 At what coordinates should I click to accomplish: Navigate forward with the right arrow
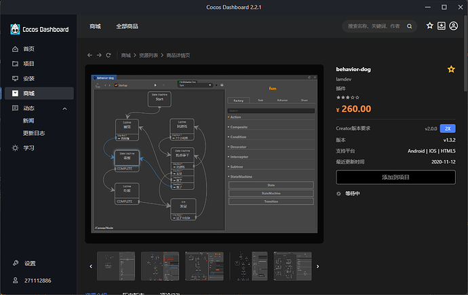(99, 55)
